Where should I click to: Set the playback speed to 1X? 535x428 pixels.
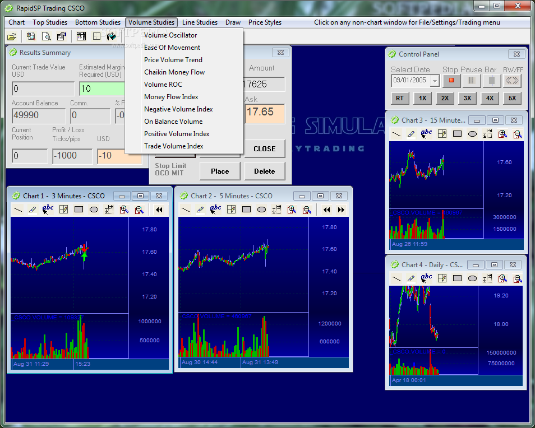[x=422, y=98]
